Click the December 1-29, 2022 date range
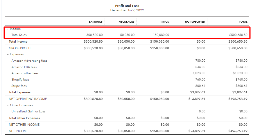The image size is (253, 135). pos(127,10)
